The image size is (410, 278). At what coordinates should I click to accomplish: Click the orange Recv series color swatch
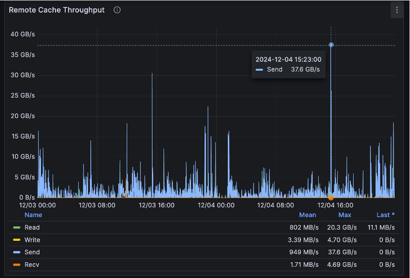[17, 265]
